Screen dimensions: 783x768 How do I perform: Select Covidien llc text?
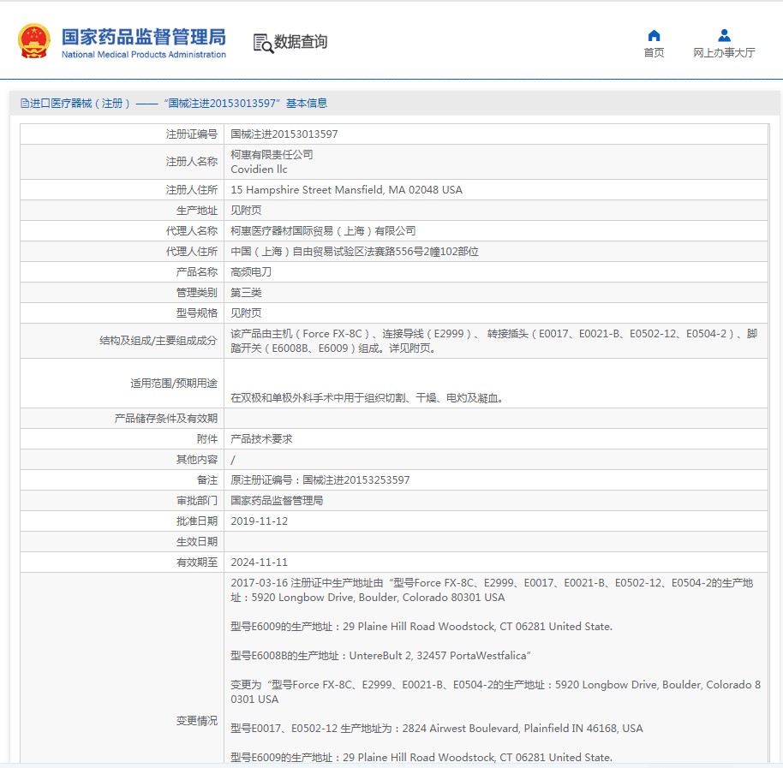(x=260, y=170)
